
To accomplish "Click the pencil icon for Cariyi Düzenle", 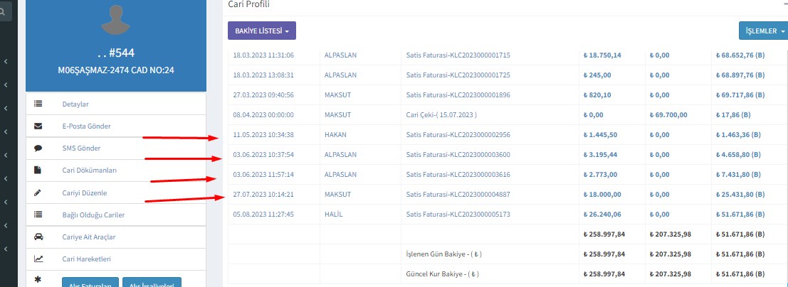I will click(38, 193).
